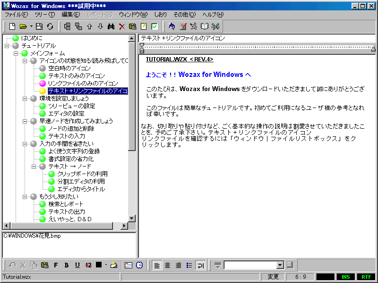Open the ツリー(T) menu
Viewport: 378px width, 283px height.
point(45,15)
